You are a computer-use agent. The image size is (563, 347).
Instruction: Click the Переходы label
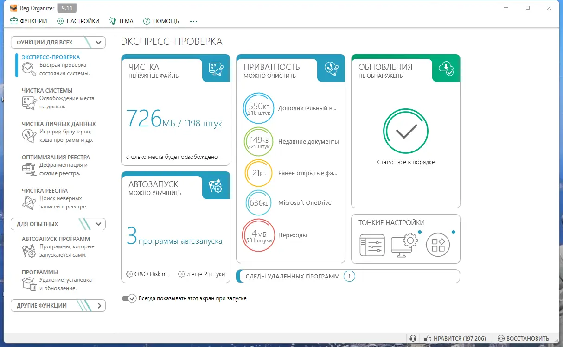(x=293, y=235)
